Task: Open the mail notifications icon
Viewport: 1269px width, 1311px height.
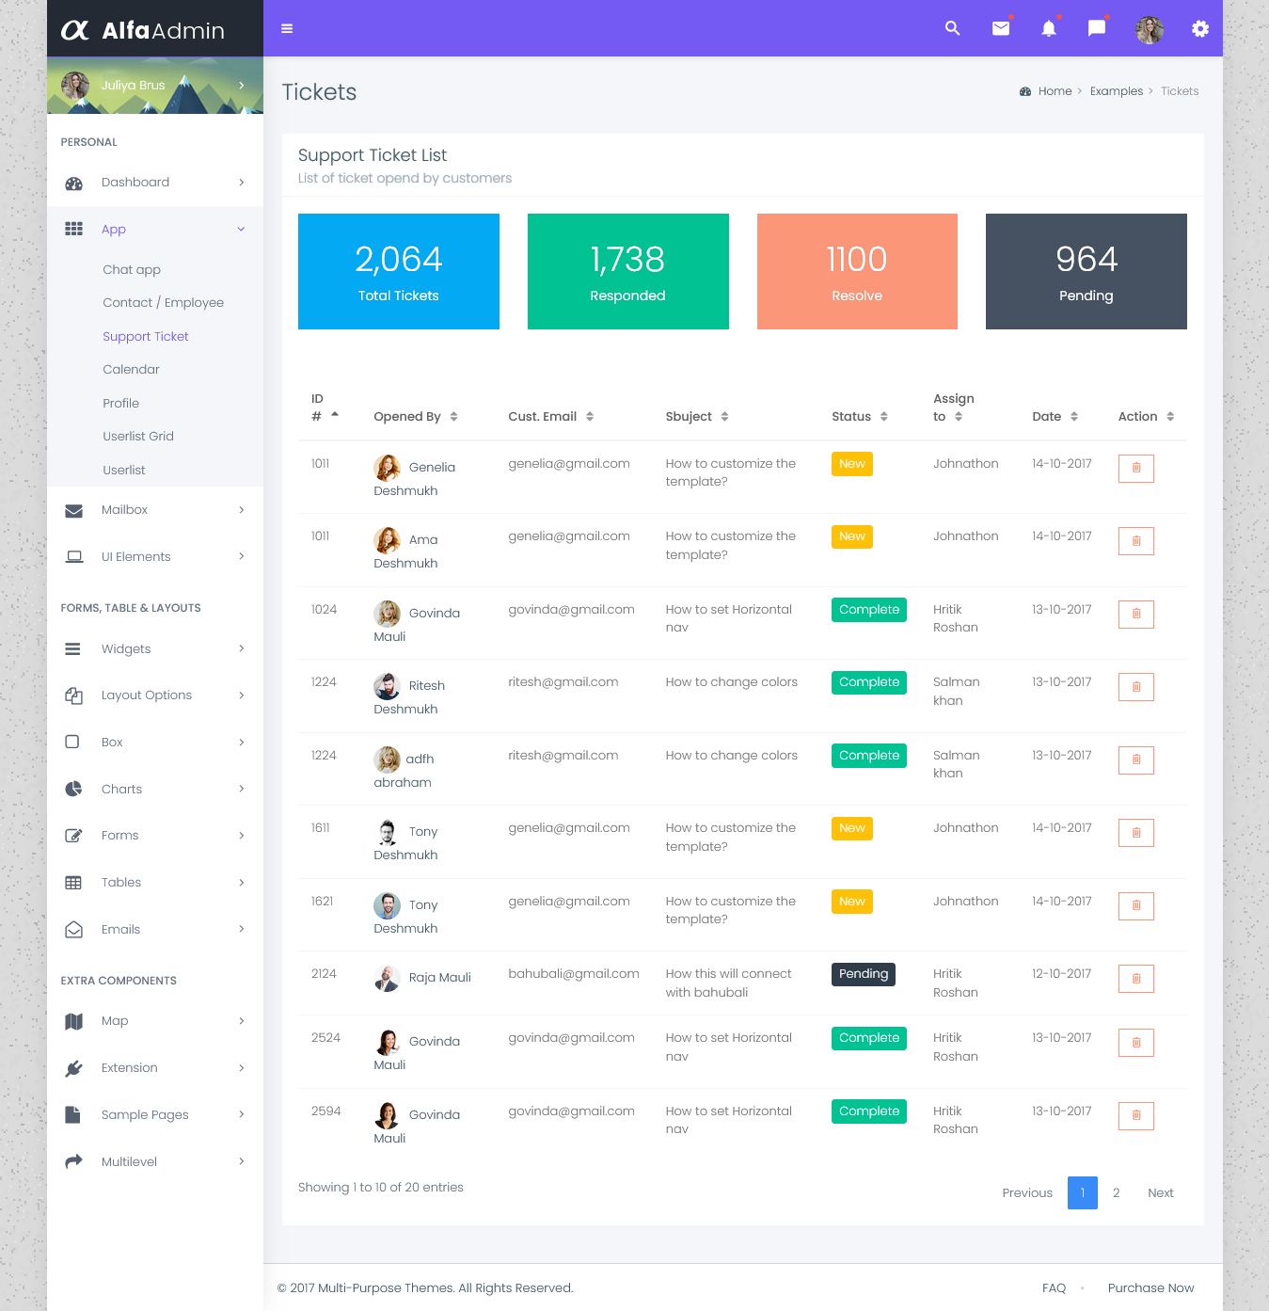Action: 1000,28
